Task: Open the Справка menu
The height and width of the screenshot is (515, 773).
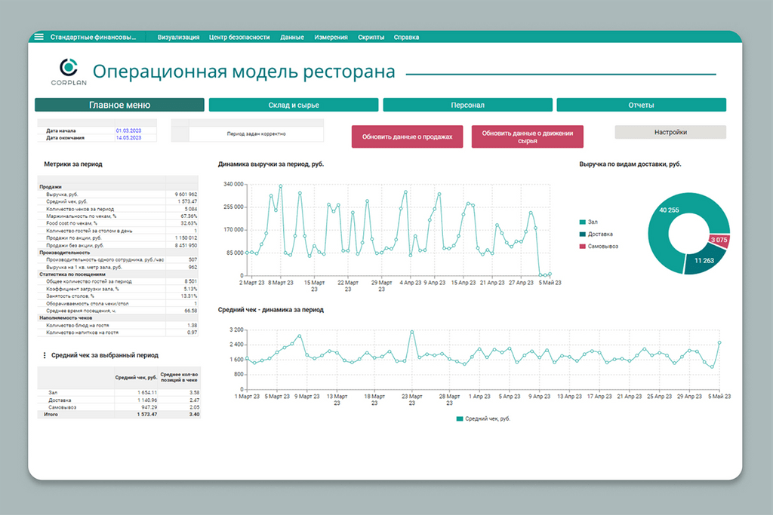Action: [406, 37]
